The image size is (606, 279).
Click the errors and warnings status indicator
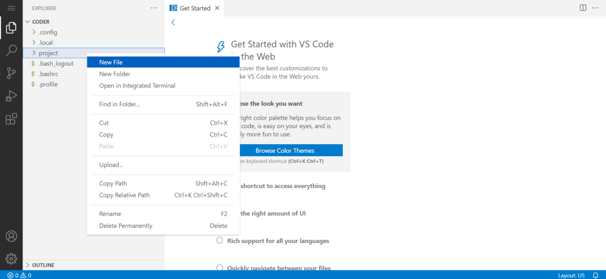19,275
